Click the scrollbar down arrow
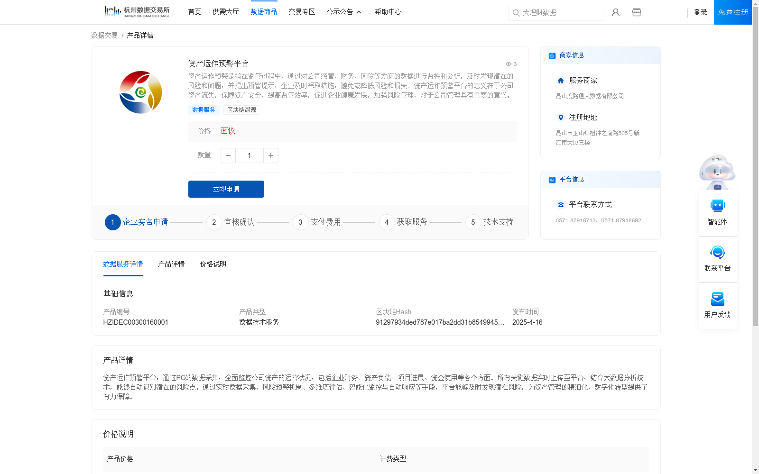The image size is (759, 474). click(x=755, y=470)
